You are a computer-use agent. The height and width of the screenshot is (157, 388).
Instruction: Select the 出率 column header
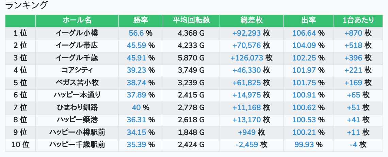[308, 20]
